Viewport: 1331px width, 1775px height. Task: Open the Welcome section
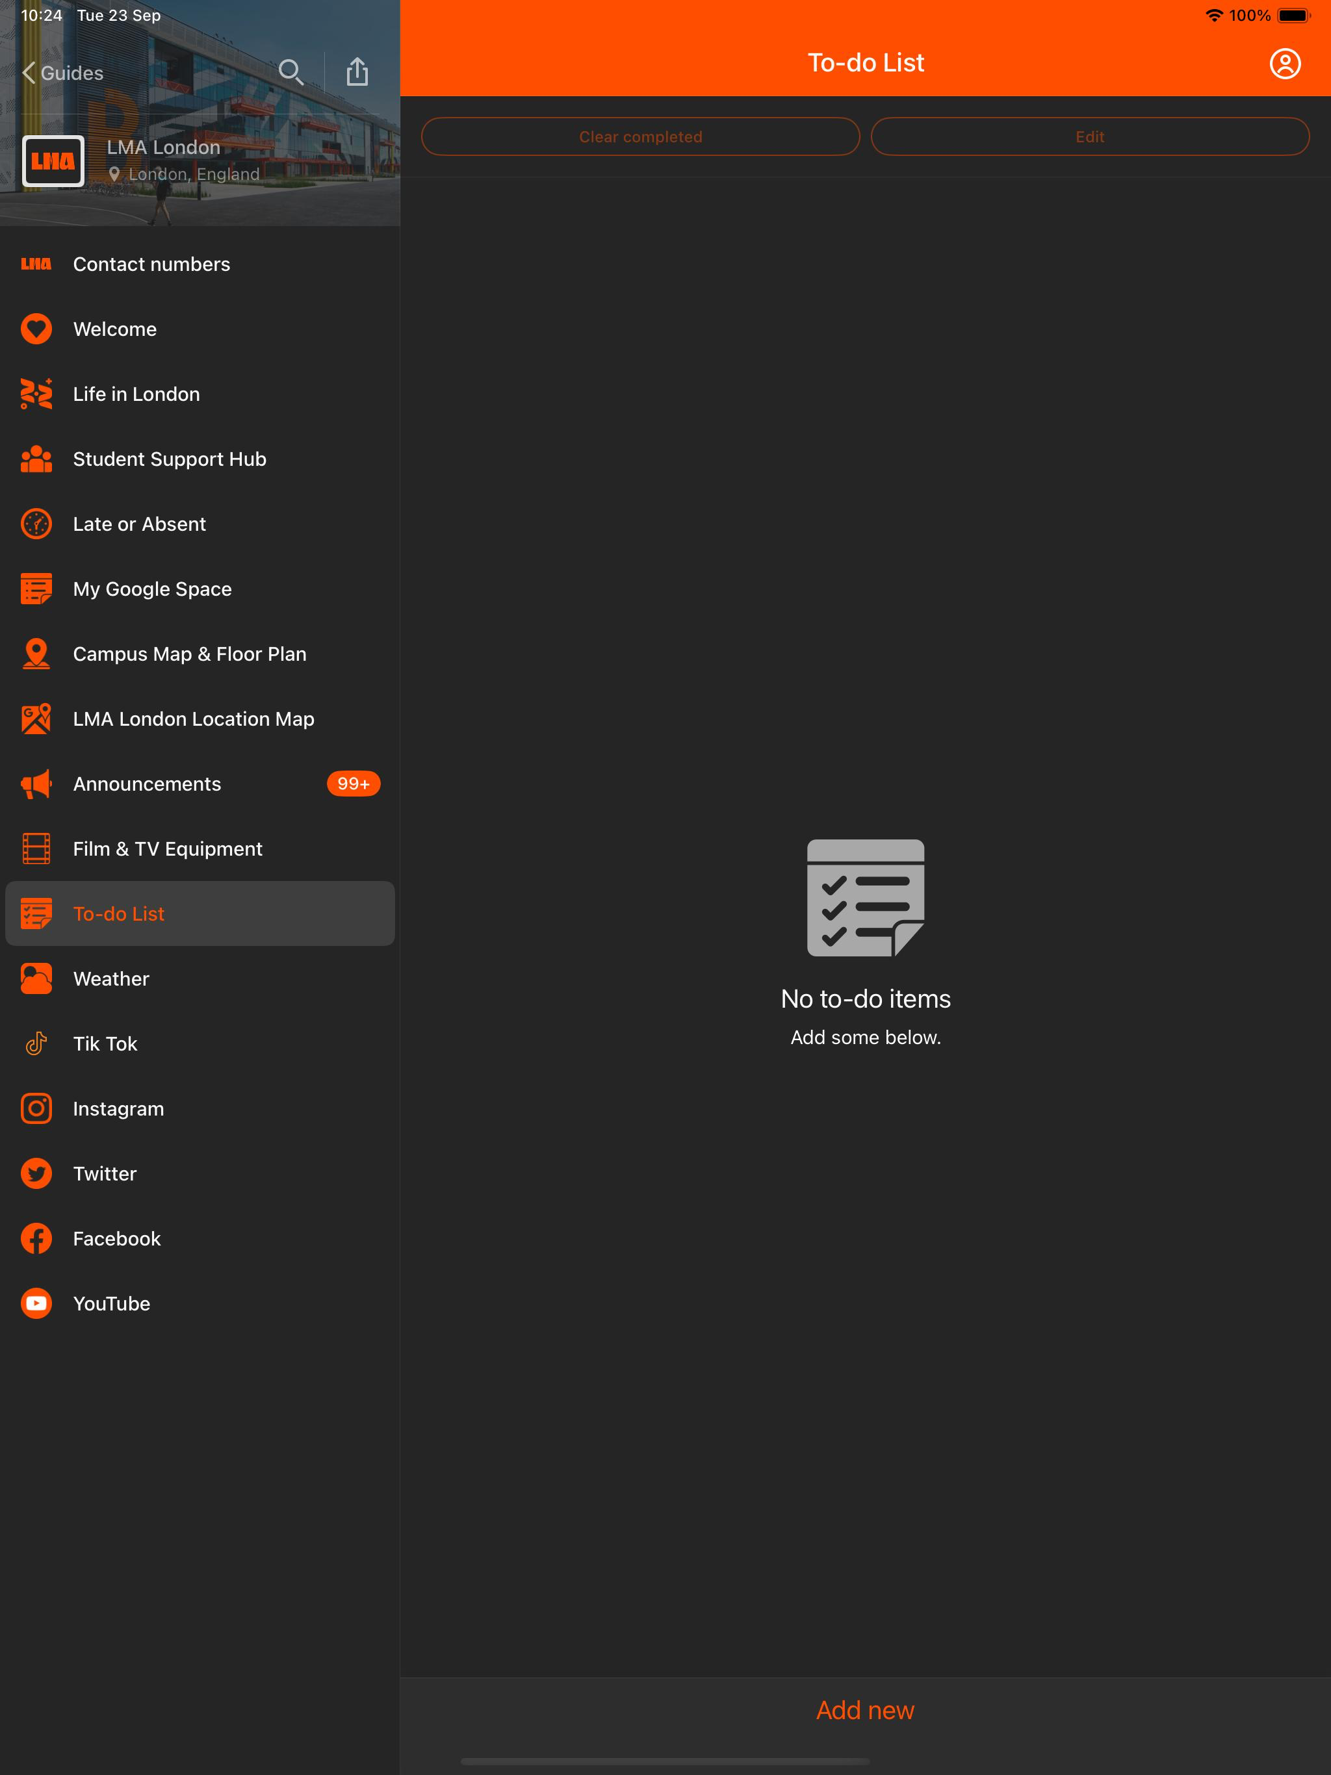click(x=200, y=329)
